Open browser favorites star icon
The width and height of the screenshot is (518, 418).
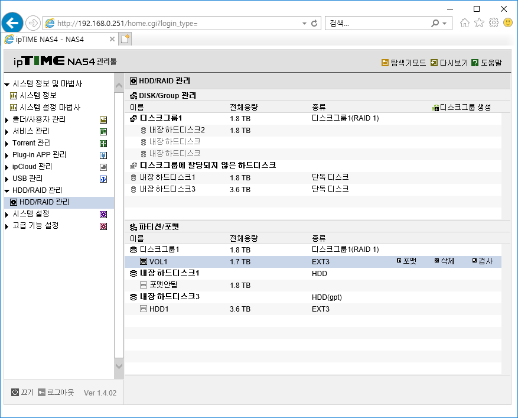479,23
